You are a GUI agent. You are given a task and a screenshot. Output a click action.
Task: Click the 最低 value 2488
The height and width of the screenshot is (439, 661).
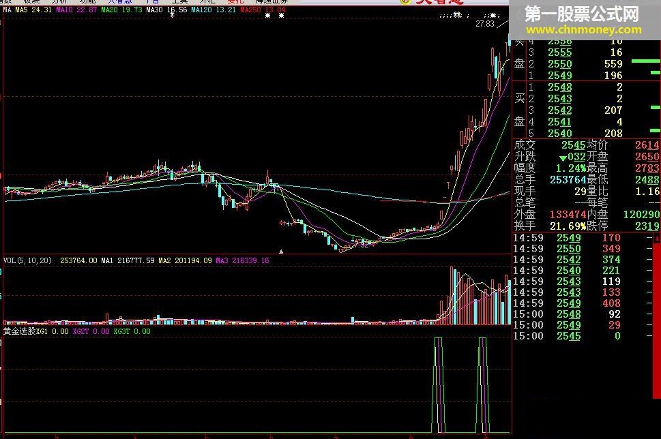(647, 180)
